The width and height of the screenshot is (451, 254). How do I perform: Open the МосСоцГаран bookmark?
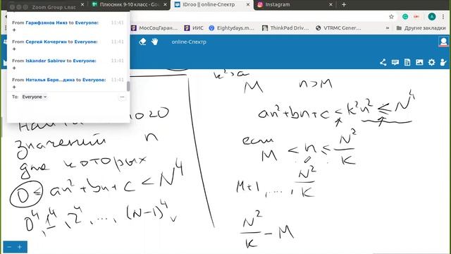coord(154,28)
